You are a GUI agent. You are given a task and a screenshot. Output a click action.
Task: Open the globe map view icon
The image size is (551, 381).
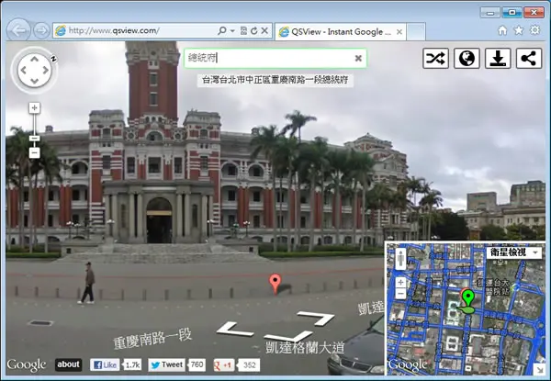tap(467, 58)
